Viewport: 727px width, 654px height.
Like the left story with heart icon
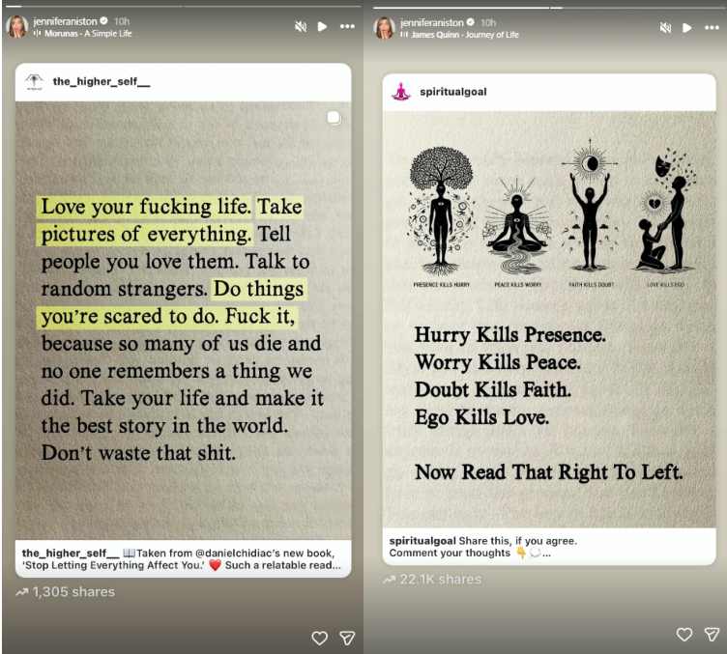[x=319, y=638]
